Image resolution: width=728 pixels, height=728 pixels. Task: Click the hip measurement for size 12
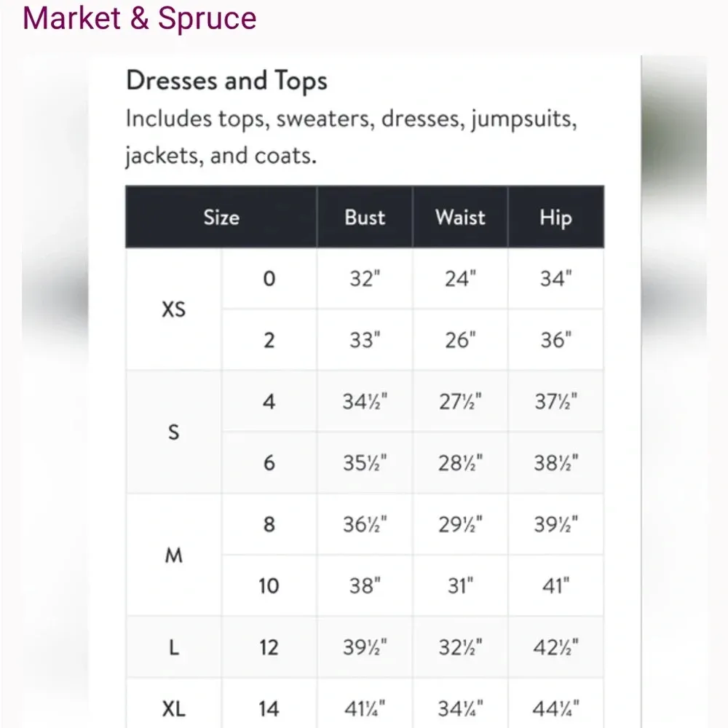pos(555,647)
